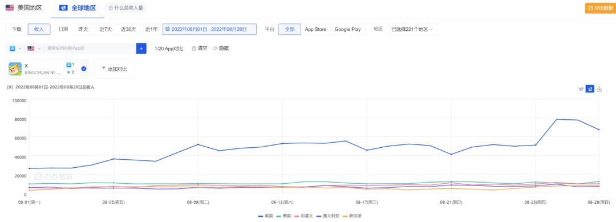This screenshot has width=616, height=222.
Task: Switch chart to globe map view icon
Action: tap(581, 89)
